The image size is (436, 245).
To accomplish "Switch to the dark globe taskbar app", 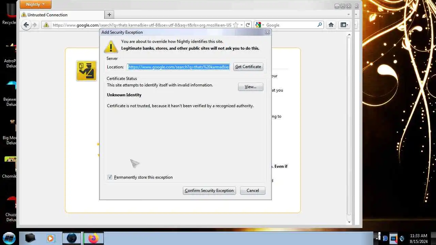I will click(72, 238).
